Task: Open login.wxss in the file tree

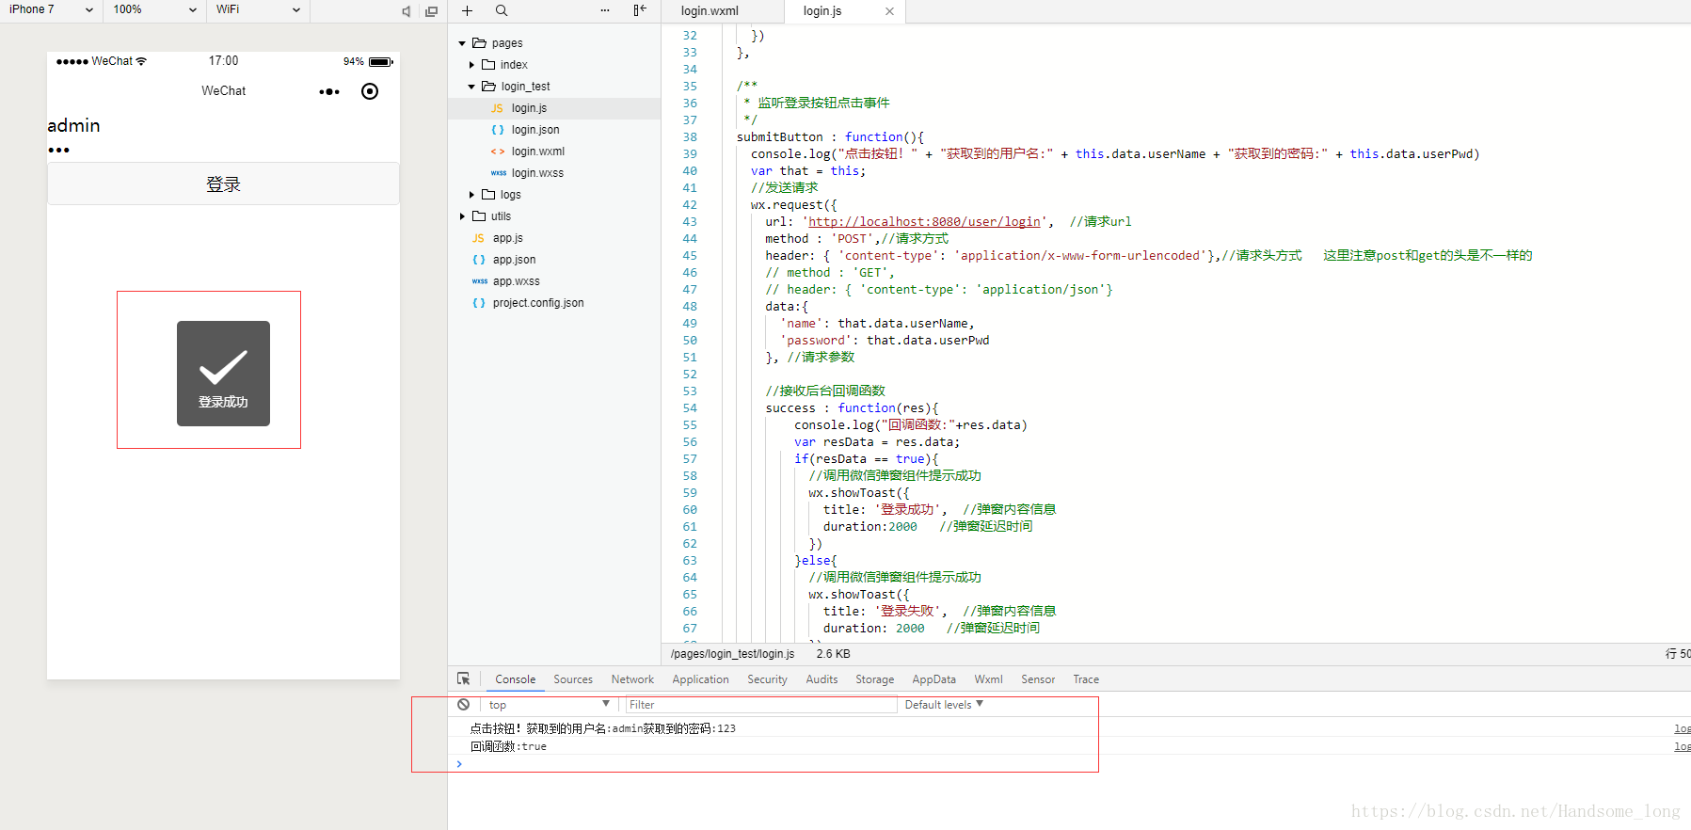Action: point(537,173)
